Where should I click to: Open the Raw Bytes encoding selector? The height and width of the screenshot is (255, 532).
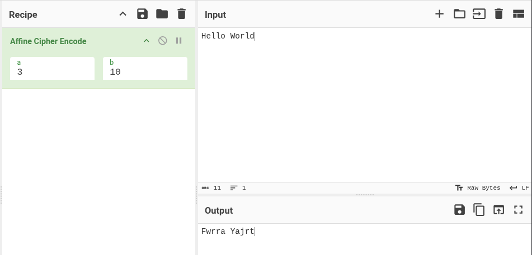[x=478, y=188]
